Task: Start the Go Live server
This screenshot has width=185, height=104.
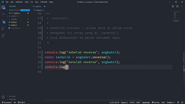Action: [156, 103]
